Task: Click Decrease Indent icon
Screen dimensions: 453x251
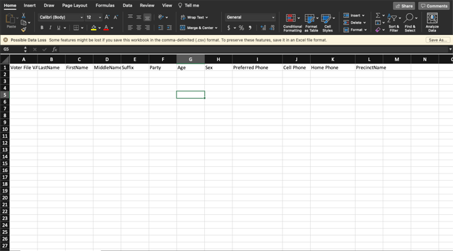Action: (x=161, y=28)
